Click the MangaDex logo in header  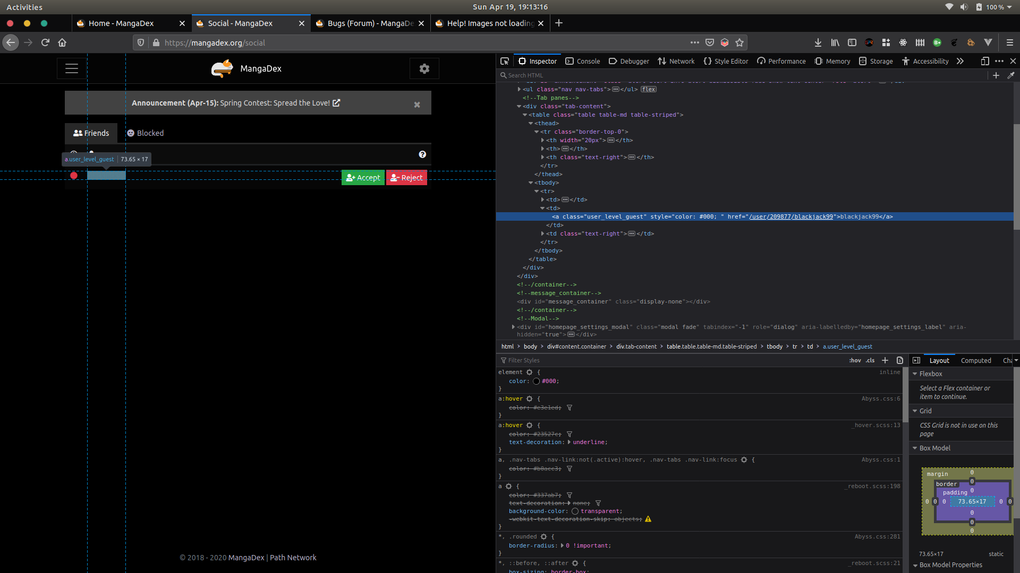(246, 68)
